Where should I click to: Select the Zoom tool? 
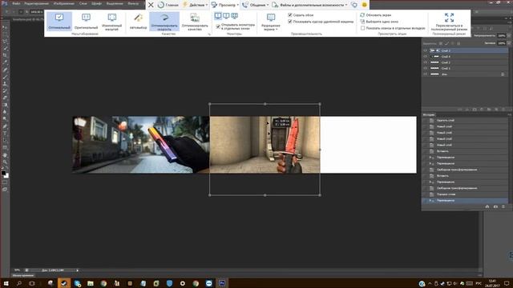point(5,162)
